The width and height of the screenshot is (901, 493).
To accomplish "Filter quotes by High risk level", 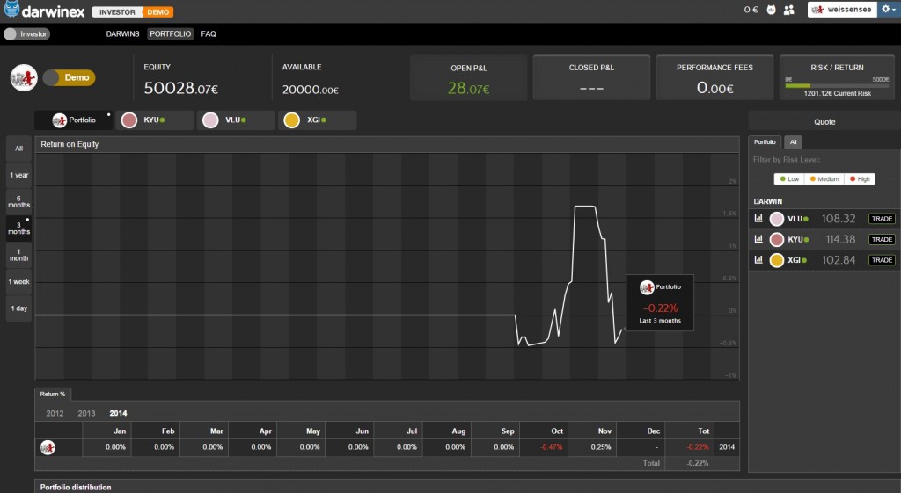I will [x=860, y=179].
